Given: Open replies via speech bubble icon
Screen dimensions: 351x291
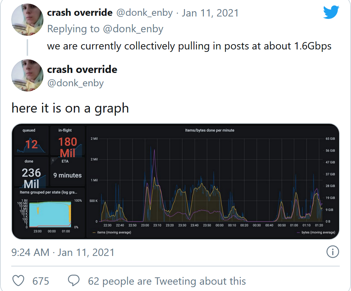Looking at the screenshot, I should (74, 281).
